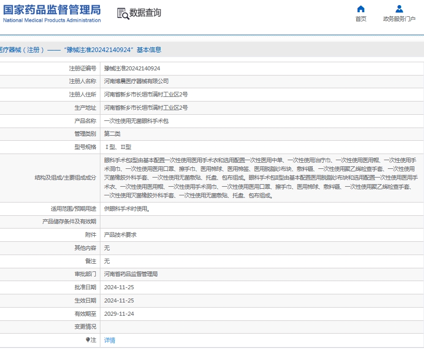Click the 结构及组成/主要组成成分 label
This screenshot has height=352, width=424.
[x=65, y=178]
